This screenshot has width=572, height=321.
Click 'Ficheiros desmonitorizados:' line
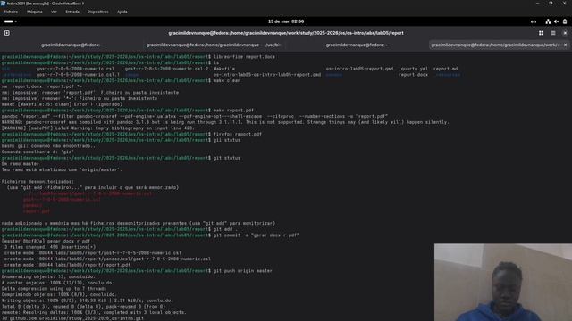38,182
